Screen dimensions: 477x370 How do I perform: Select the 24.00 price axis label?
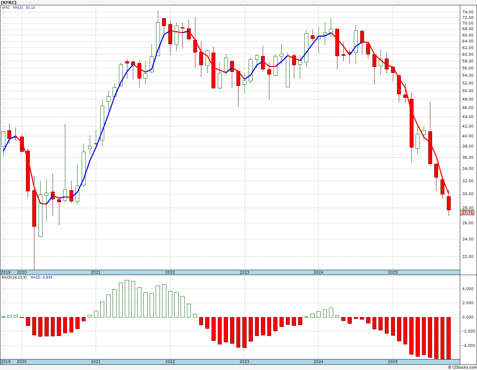(468, 239)
